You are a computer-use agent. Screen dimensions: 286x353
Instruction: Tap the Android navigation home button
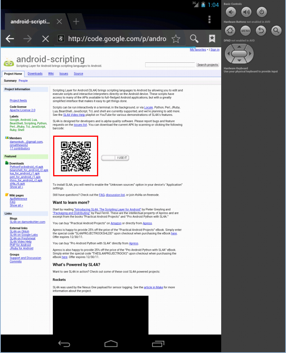pos(111,344)
